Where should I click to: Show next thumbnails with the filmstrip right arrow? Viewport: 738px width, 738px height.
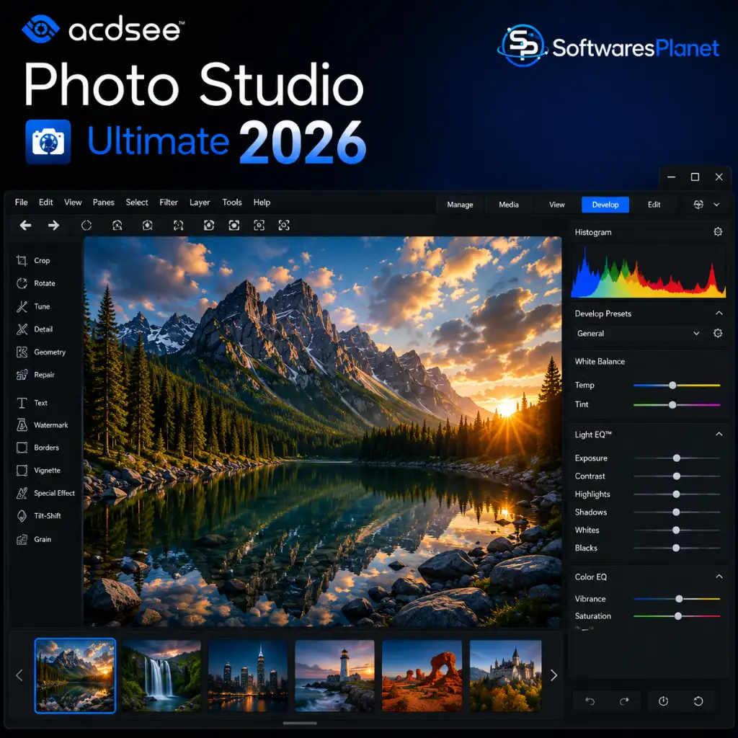[x=554, y=675]
